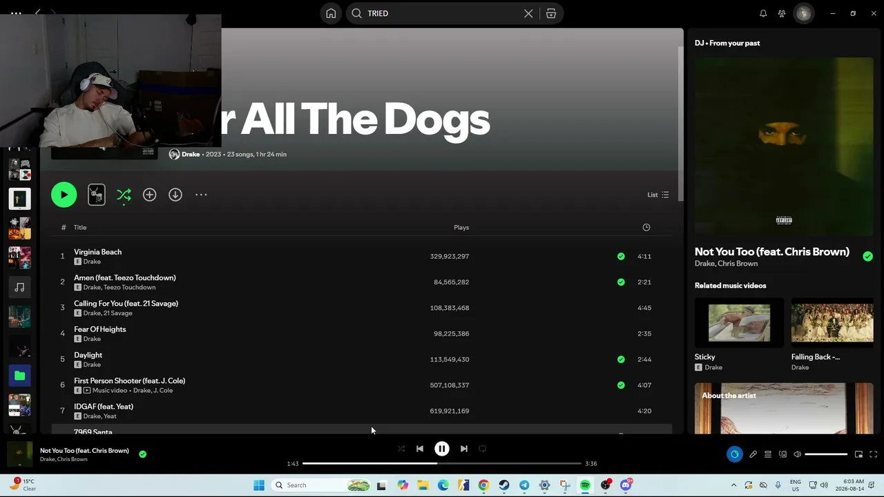Open the miniplayer
884x497 pixels.
pyautogui.click(x=858, y=454)
